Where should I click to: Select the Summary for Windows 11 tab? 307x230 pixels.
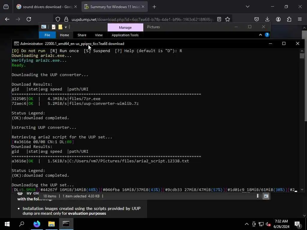pos(115,7)
